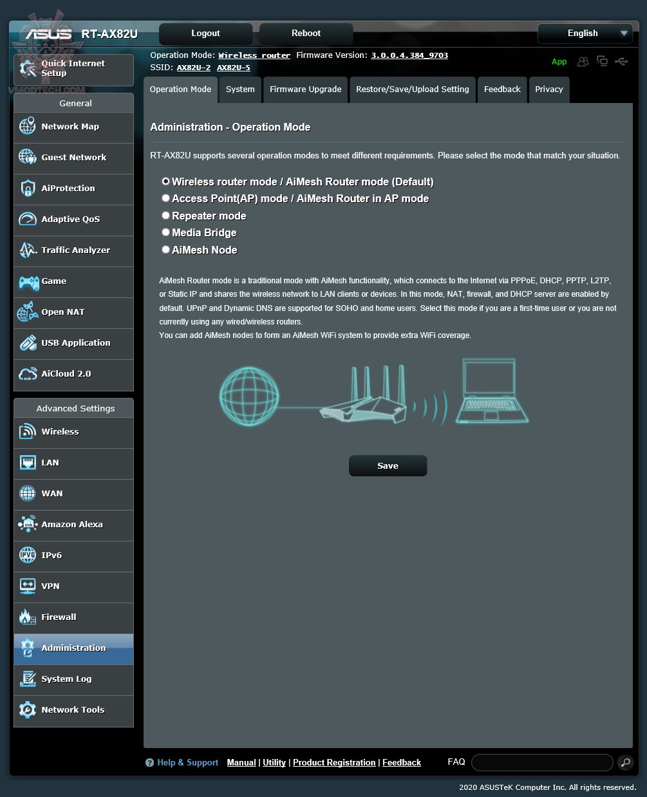647x797 pixels.
Task: Open the Manual link
Action: pos(241,762)
